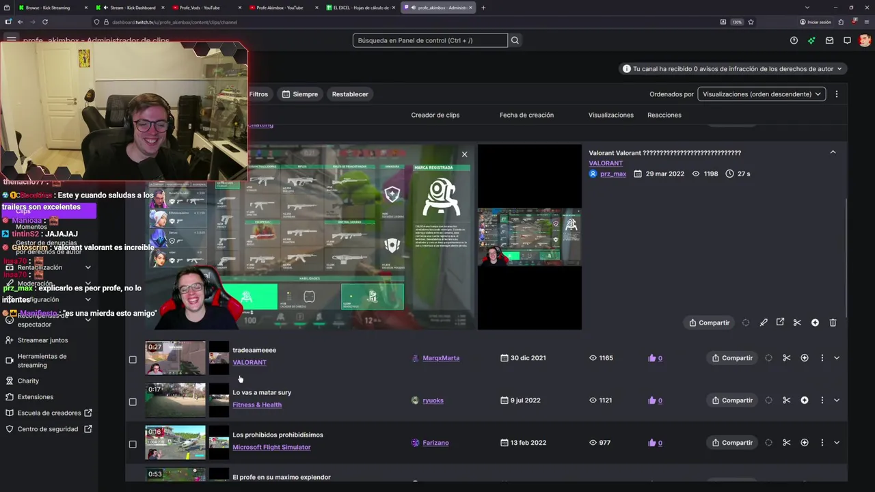The image size is (875, 492).
Task: Open the whispers chat bubble icon
Action: click(847, 40)
